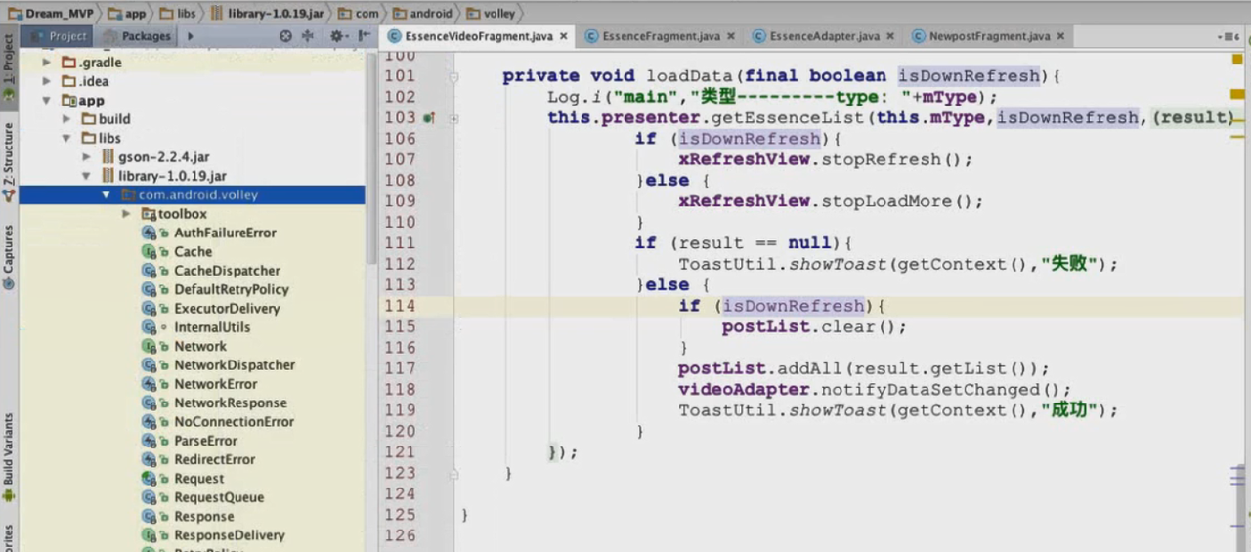Viewport: 1251px width, 552px height.
Task: Expand folded lambda on line 103
Action: [x=454, y=118]
